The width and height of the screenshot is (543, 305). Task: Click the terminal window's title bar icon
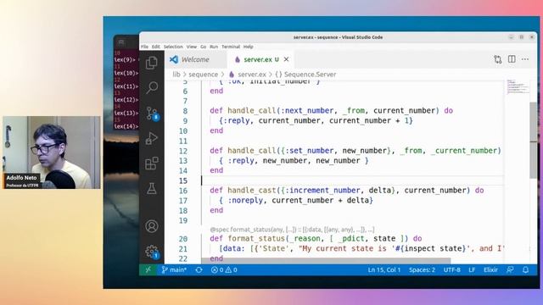click(120, 42)
